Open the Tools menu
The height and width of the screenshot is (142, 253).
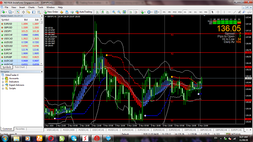(40, 7)
